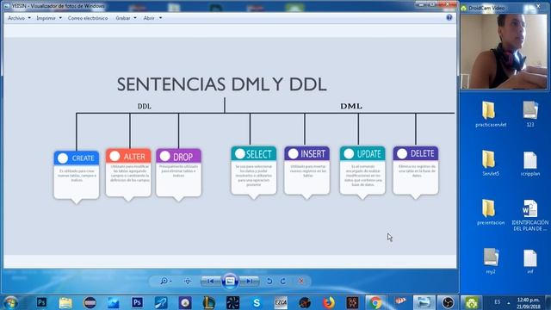Open the 123 desktop file
The image size is (551, 310).
[530, 115]
